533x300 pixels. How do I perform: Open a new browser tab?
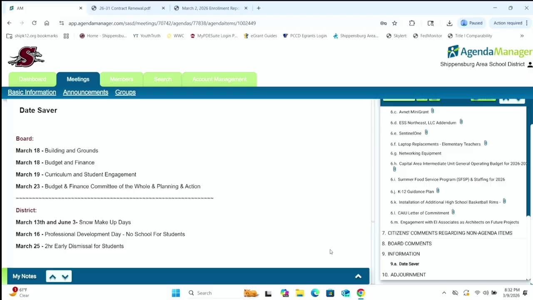(259, 8)
